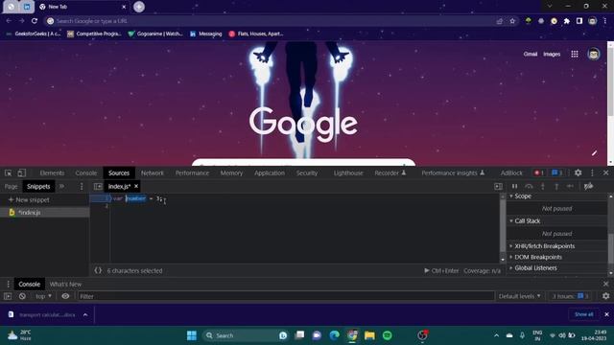Run snippet with Ctrl+Enter button

pos(441,270)
